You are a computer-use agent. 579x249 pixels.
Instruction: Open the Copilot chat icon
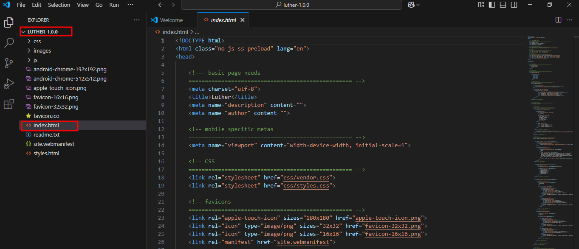[411, 5]
